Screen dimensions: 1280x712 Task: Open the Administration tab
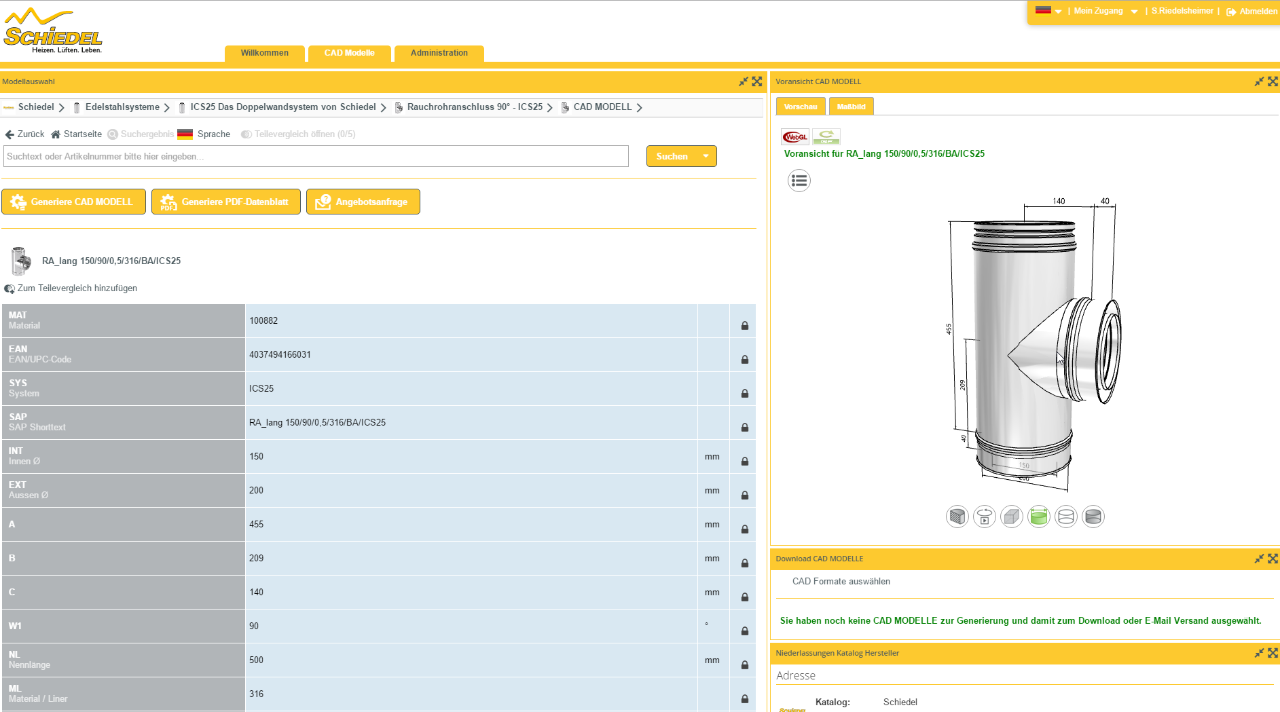click(x=439, y=53)
